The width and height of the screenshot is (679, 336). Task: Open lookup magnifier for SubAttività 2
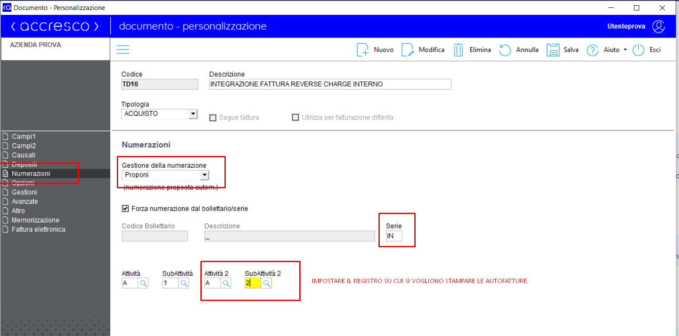point(266,283)
